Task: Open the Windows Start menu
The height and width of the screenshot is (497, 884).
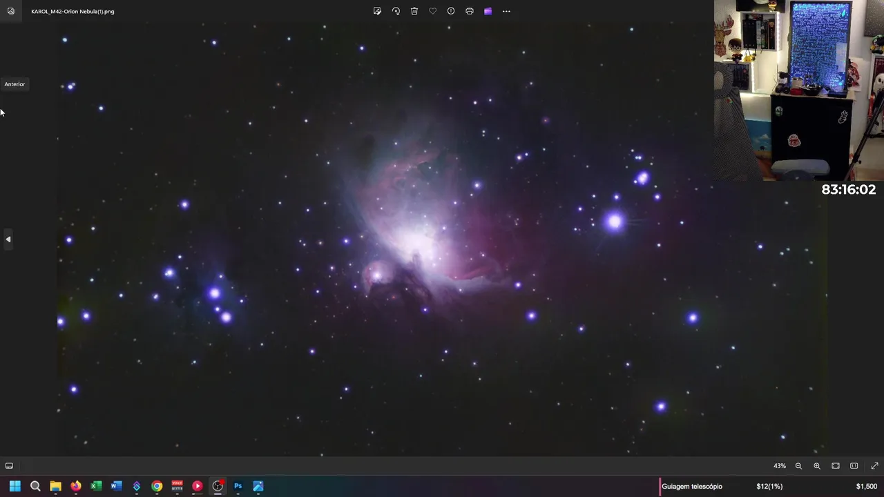Action: [15, 486]
